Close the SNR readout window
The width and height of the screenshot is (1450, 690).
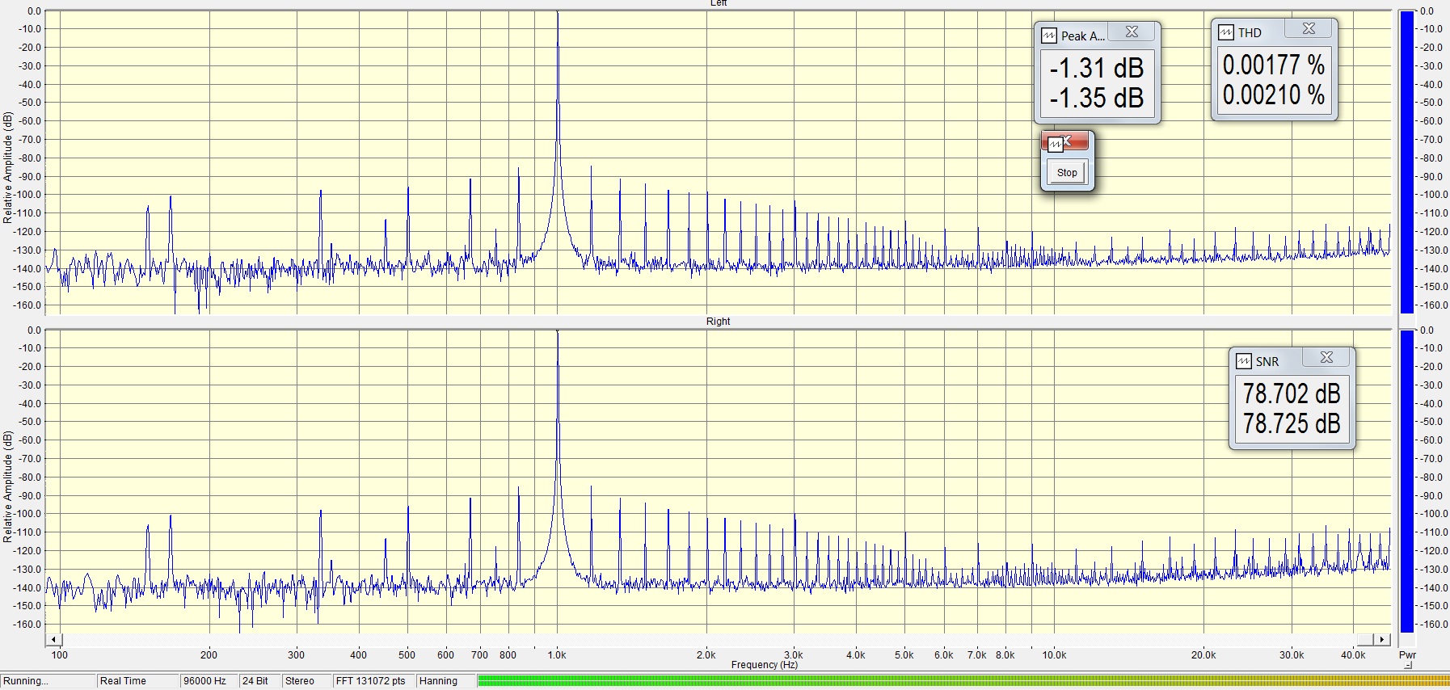[1326, 358]
